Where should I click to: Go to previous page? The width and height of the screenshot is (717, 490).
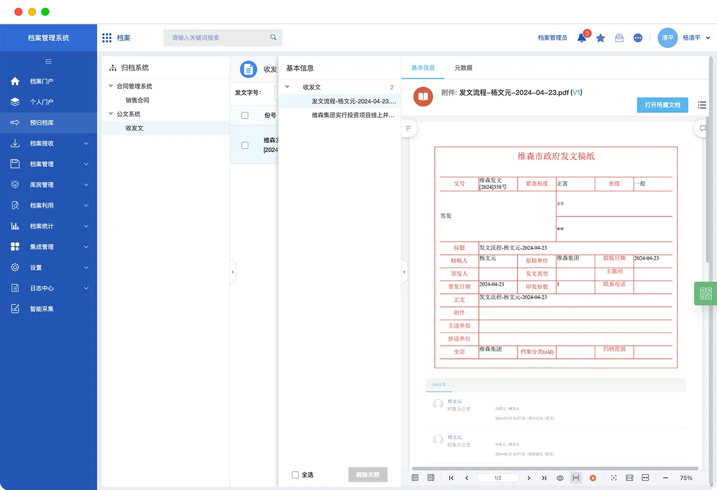pos(467,478)
